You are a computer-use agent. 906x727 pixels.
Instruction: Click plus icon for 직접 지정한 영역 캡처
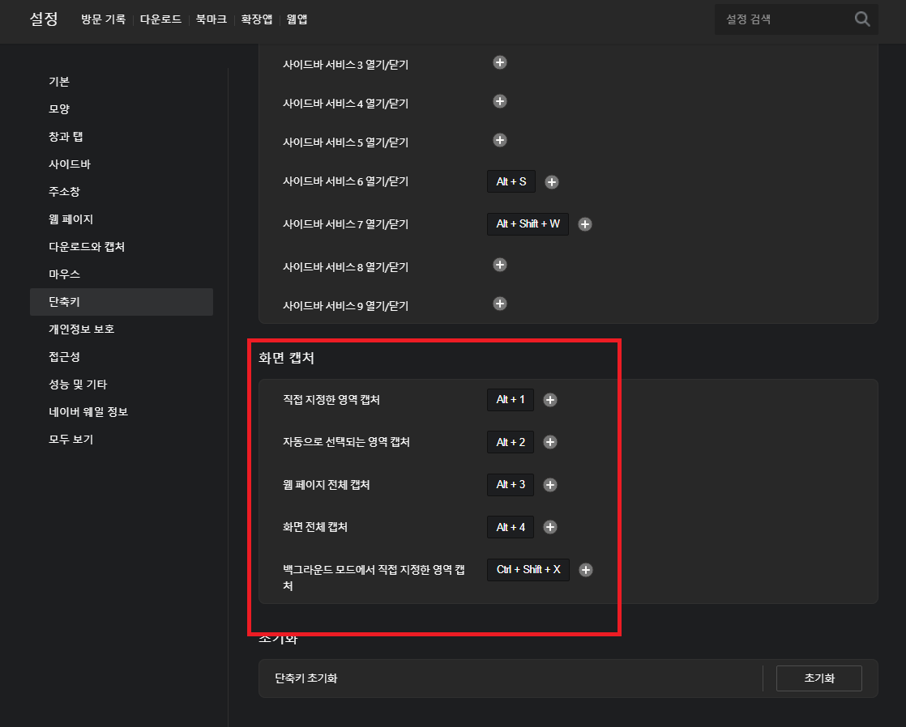coord(550,399)
